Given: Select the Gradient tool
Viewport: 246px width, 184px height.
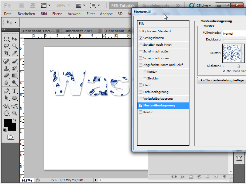Looking at the screenshot, I should [14, 75].
